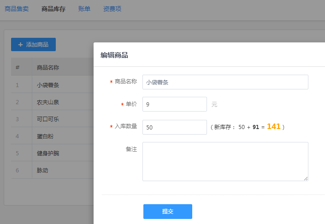Focus the 商品名称 input in the dialog

pyautogui.click(x=225, y=82)
